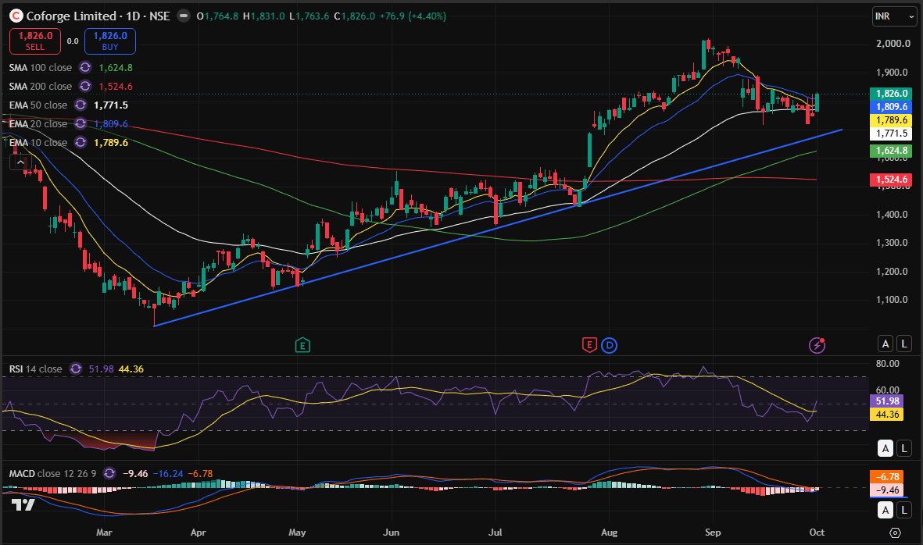Click the refresh icon next to SMA 200

tap(85, 87)
